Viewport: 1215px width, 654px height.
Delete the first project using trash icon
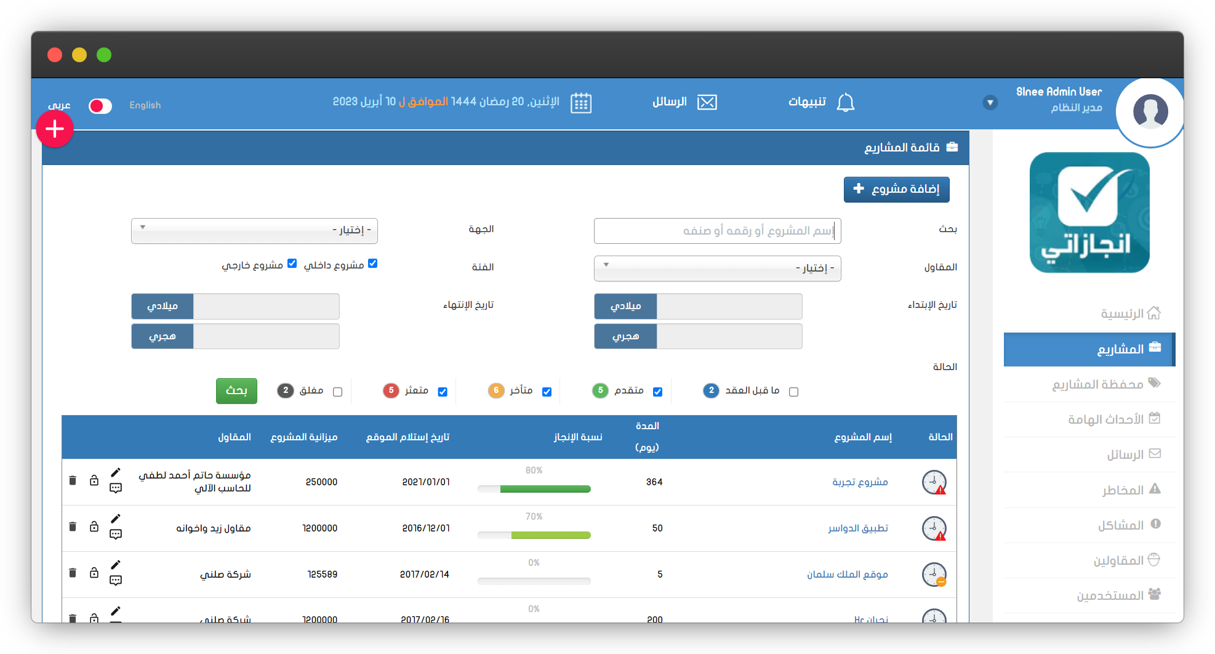[73, 480]
